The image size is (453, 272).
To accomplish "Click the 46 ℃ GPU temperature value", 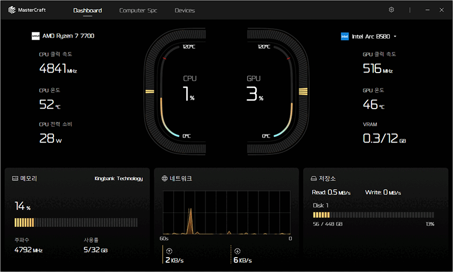I will point(374,104).
